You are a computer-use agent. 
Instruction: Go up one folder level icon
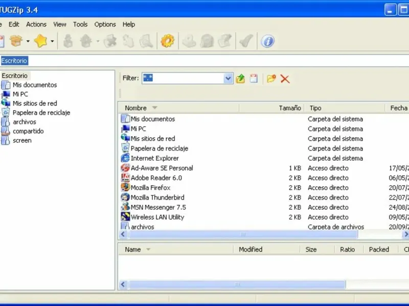click(241, 79)
